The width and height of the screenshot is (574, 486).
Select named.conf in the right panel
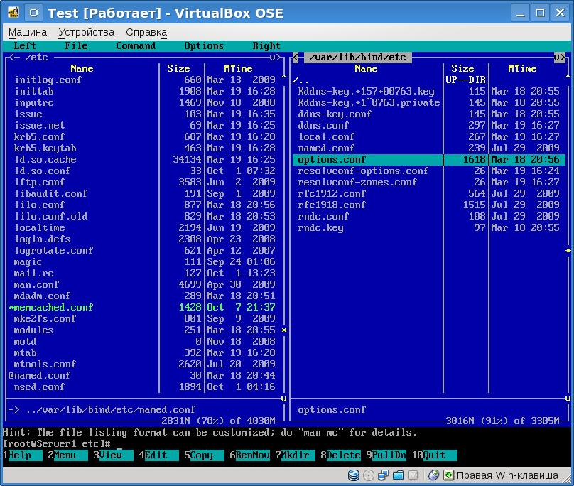click(326, 148)
